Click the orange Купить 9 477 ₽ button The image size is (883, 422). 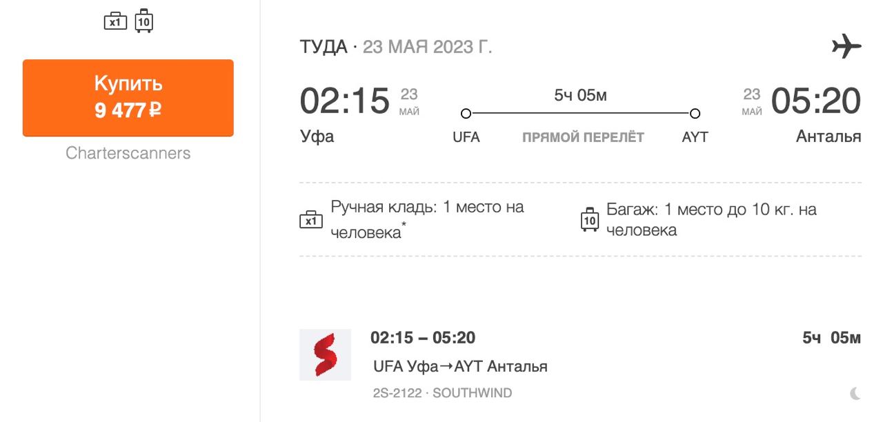(x=128, y=97)
